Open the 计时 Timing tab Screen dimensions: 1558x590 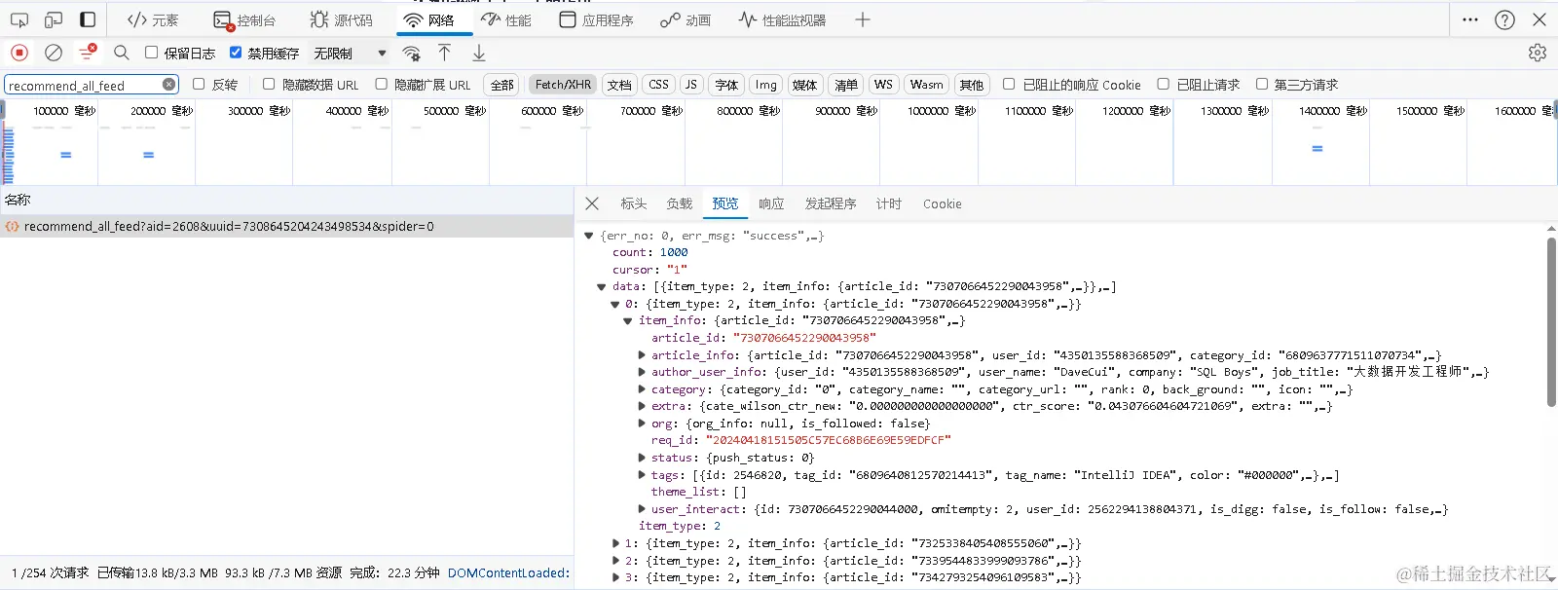point(888,203)
